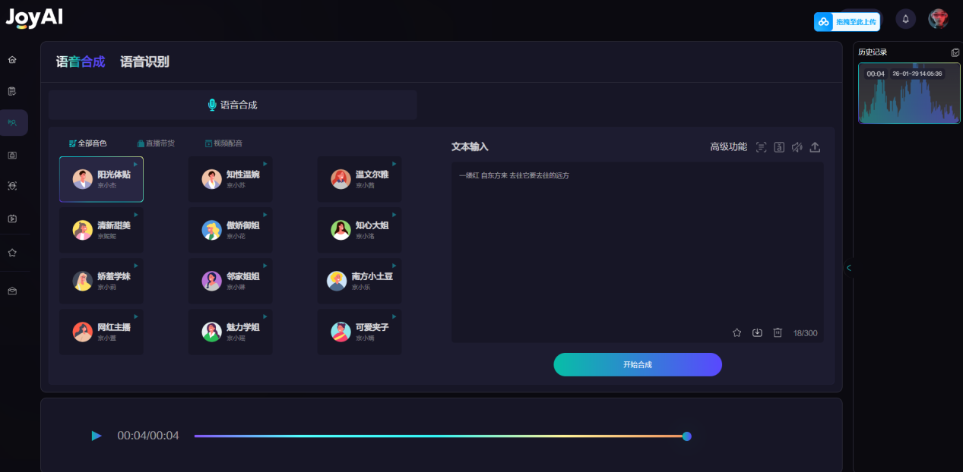
Task: Open the face-scan icon in left sidebar
Action: point(12,186)
